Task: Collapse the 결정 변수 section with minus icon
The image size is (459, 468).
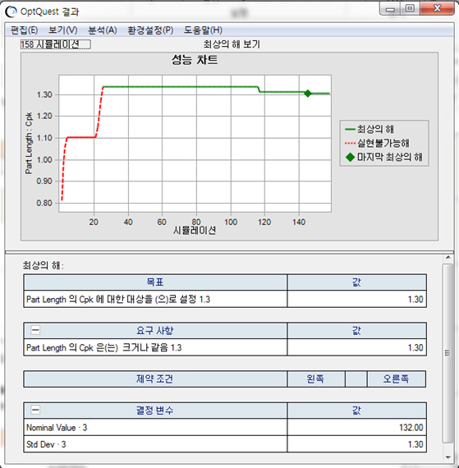Action: 35,410
